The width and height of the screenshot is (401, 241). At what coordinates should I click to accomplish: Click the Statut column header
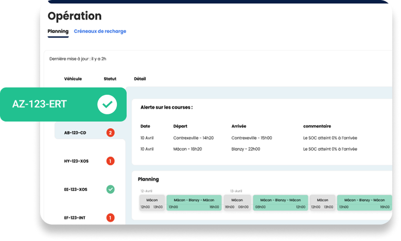pyautogui.click(x=110, y=79)
